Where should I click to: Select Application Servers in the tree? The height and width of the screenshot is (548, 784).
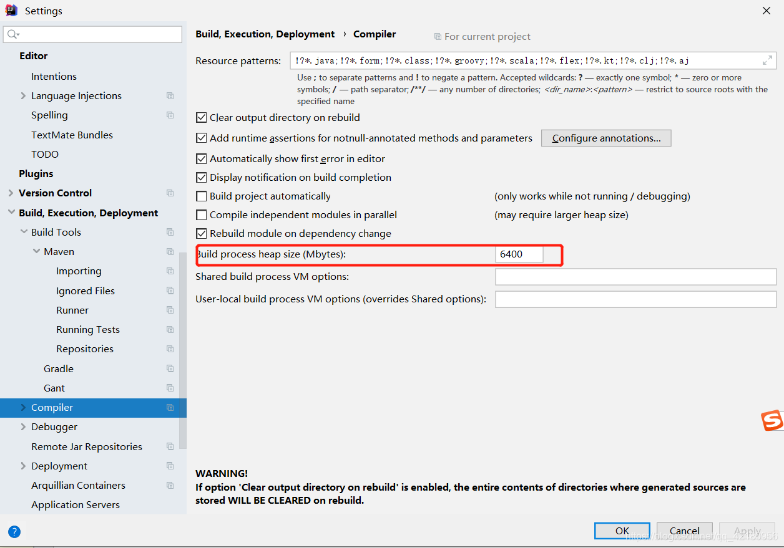pyautogui.click(x=76, y=504)
